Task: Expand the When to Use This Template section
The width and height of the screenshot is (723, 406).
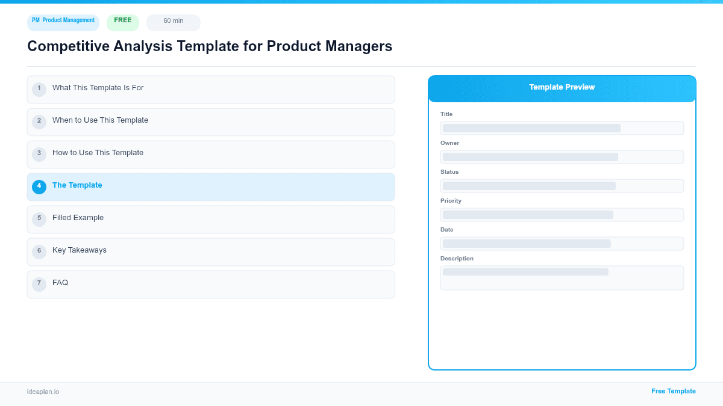Action: (211, 121)
